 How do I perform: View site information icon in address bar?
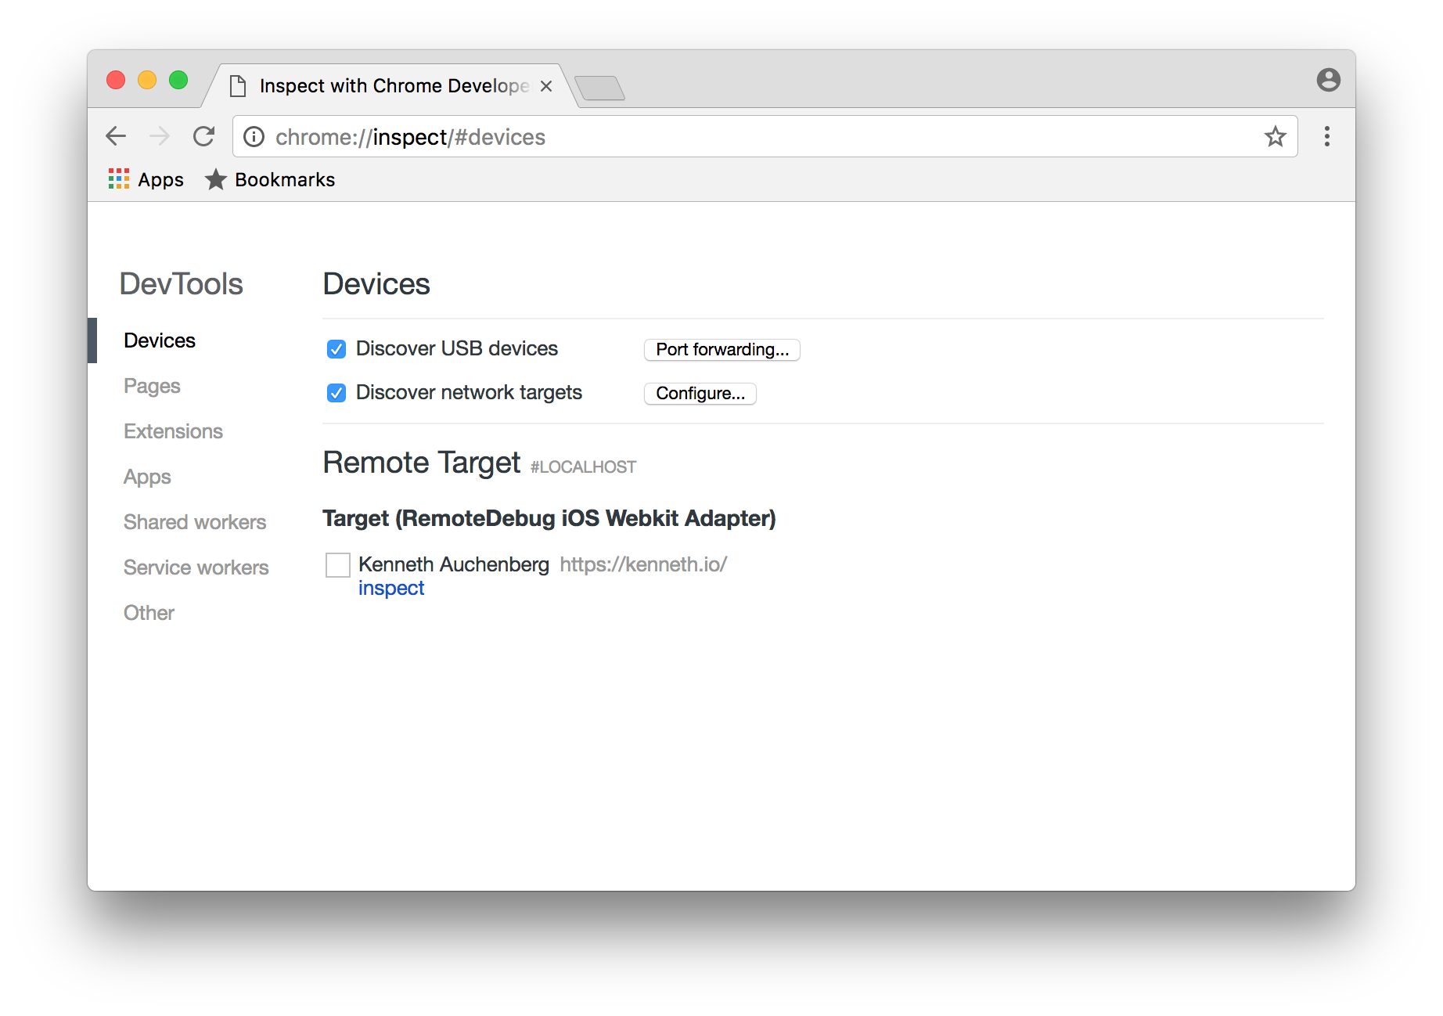[x=254, y=137]
